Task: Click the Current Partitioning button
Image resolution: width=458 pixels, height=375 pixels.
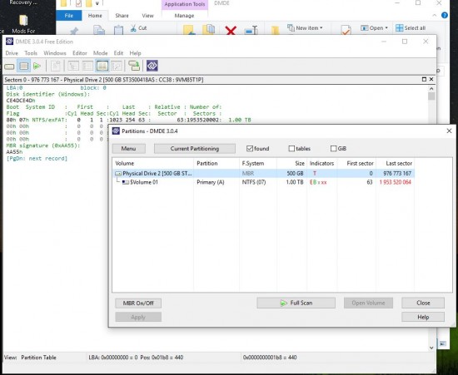Action: [x=195, y=149]
